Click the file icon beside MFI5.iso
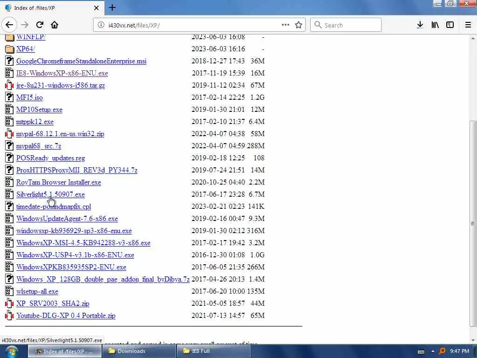Screen dimensions: 477x358 [x=9, y=97]
